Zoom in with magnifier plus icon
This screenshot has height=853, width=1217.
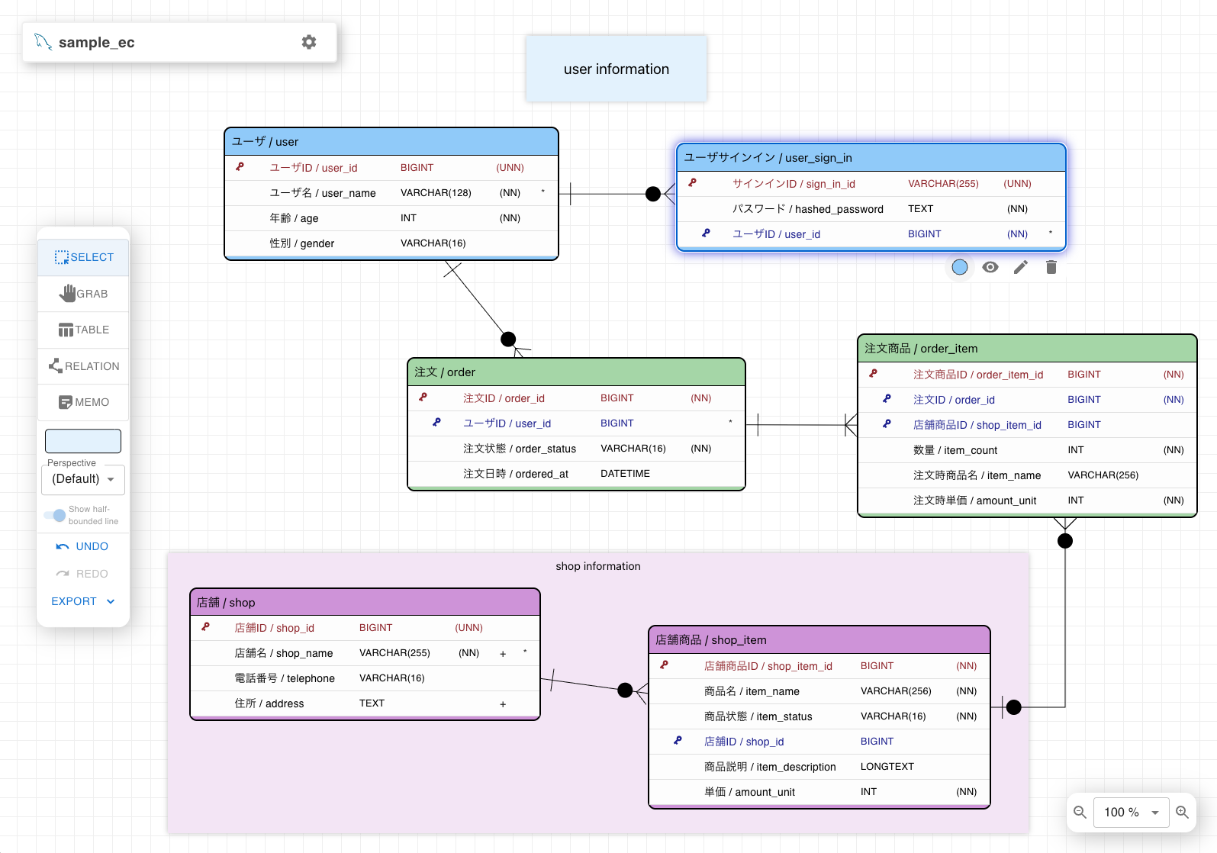point(1183,812)
